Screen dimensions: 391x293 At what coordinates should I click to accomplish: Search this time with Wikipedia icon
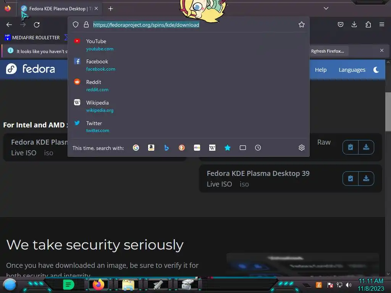[212, 148]
